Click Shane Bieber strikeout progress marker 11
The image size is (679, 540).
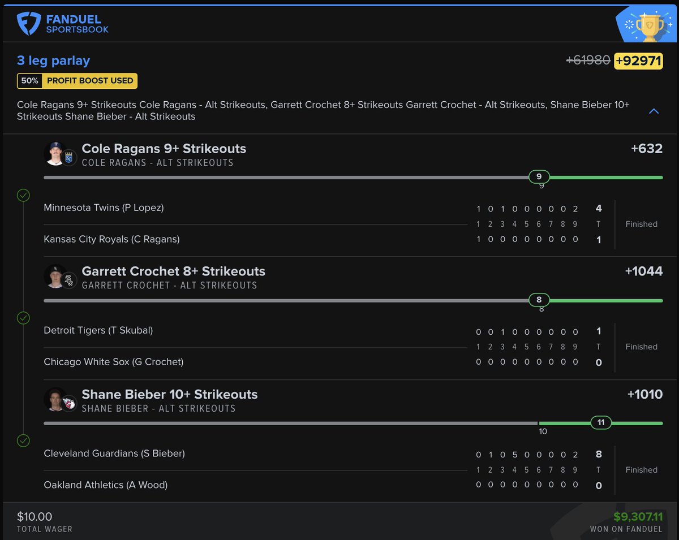point(600,422)
